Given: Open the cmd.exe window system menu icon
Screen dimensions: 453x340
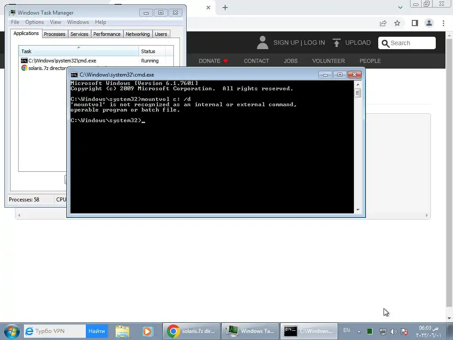Looking at the screenshot, I should pyautogui.click(x=74, y=75).
